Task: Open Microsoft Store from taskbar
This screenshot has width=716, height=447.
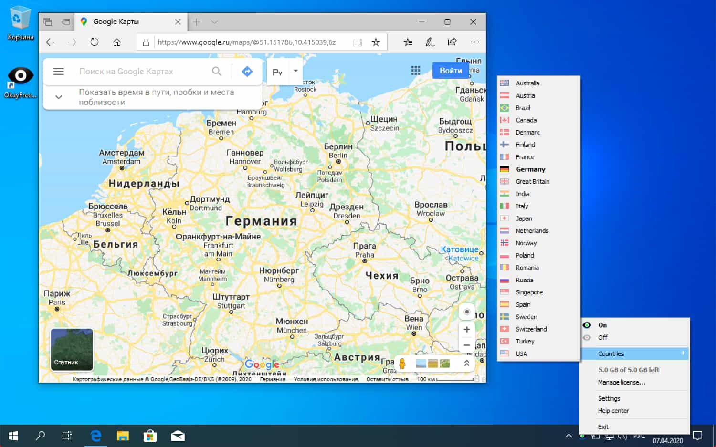Action: (150, 436)
